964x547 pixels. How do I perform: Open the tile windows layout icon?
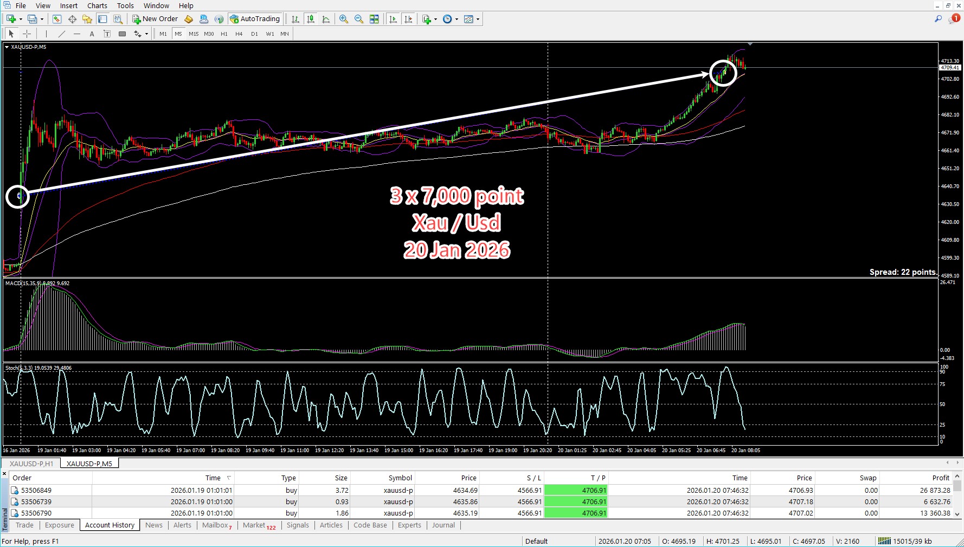click(x=374, y=19)
